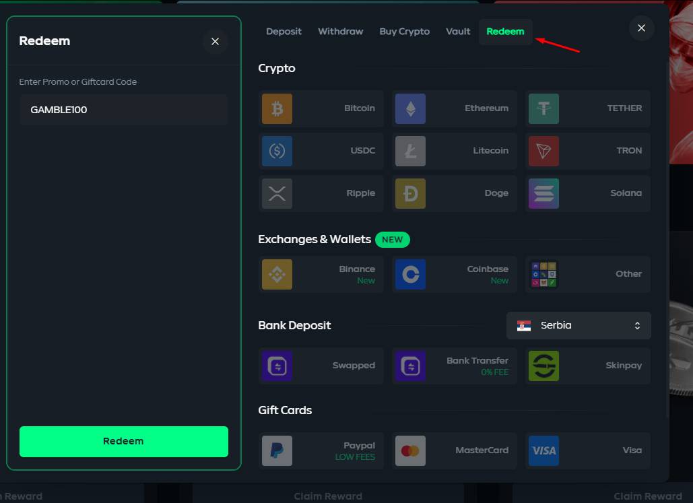The image size is (693, 503).
Task: Click the Litecoin label
Action: tap(490, 151)
